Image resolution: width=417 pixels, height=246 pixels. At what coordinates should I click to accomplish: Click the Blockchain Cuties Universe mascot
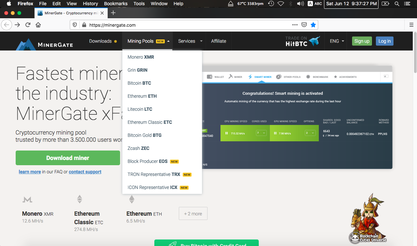pyautogui.click(x=368, y=218)
